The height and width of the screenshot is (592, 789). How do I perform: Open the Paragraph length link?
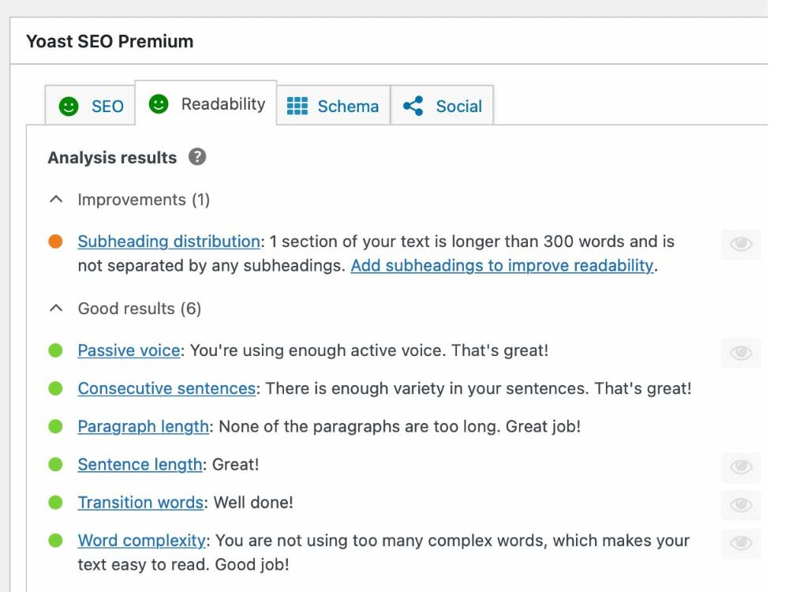143,427
